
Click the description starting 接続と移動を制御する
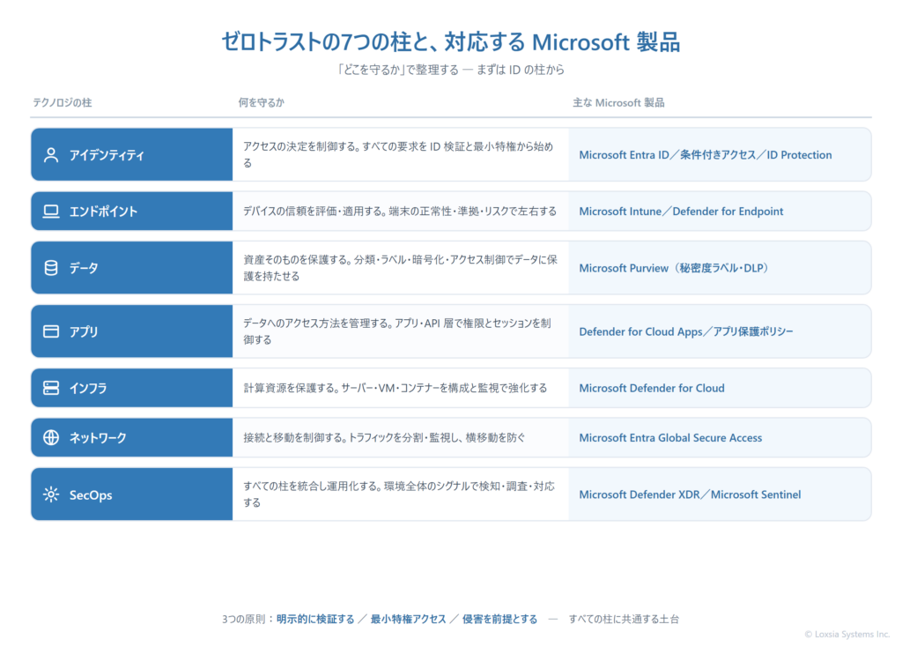384,437
